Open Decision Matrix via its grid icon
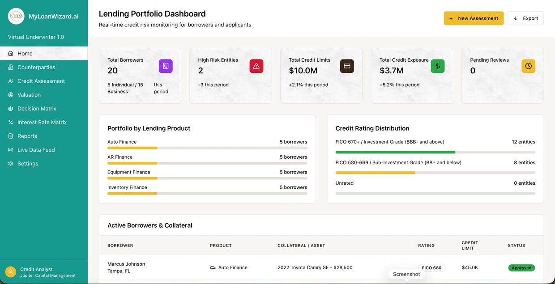The width and height of the screenshot is (555, 284). pos(10,108)
